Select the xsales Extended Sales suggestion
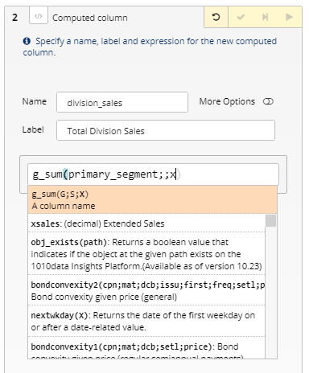 click(x=146, y=223)
